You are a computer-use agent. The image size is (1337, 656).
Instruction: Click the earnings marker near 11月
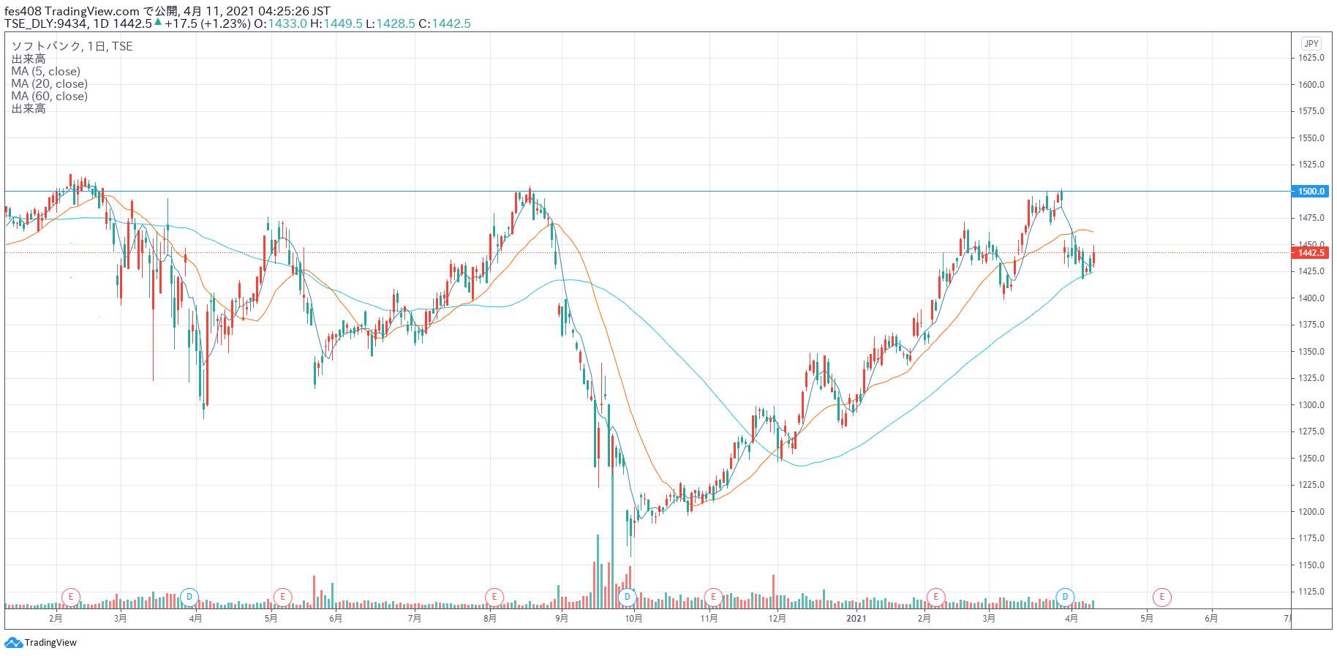tap(713, 597)
